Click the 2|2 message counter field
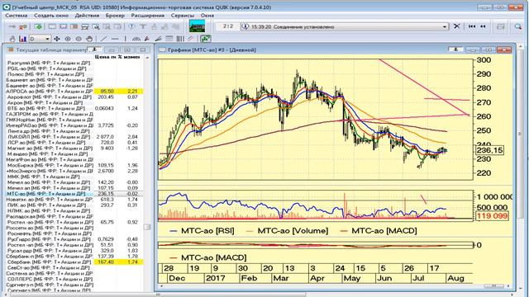This screenshot has height=297, width=529. click(x=228, y=26)
